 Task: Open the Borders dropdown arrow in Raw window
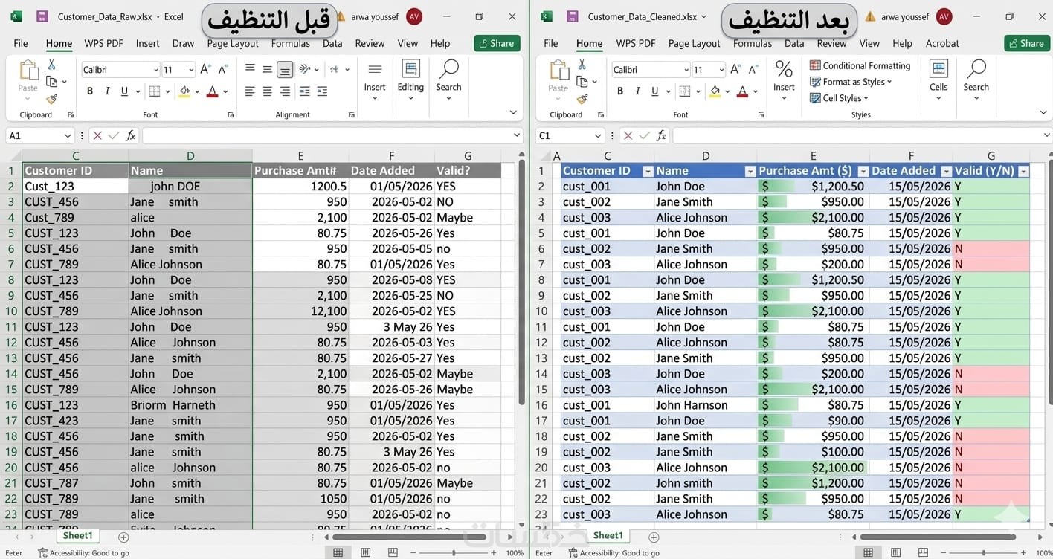tap(168, 92)
